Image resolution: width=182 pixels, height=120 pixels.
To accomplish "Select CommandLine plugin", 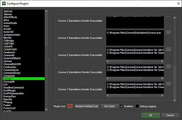I will [x=24, y=70].
